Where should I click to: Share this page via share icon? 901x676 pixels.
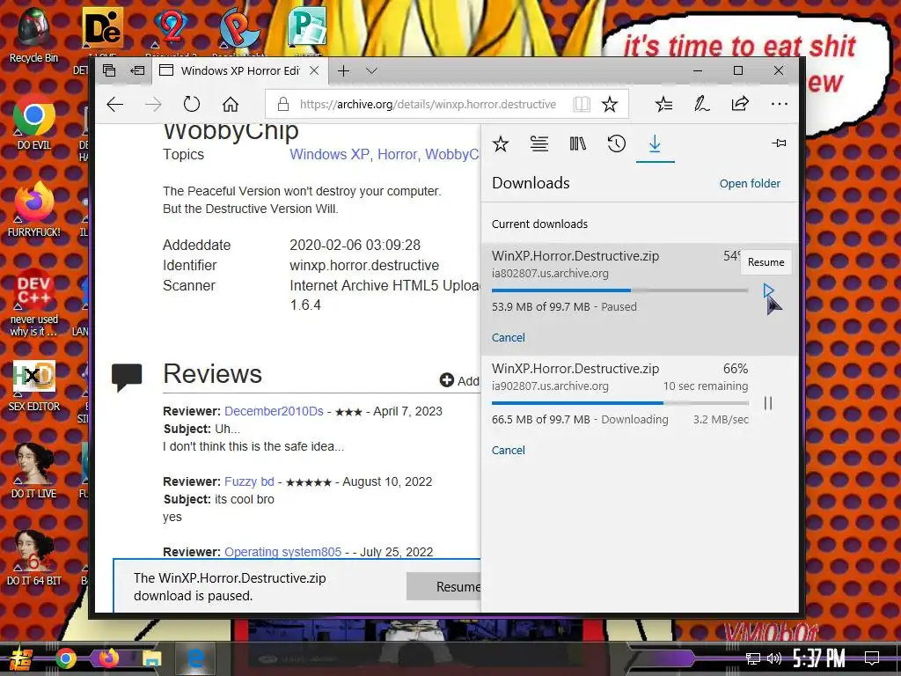click(x=740, y=104)
